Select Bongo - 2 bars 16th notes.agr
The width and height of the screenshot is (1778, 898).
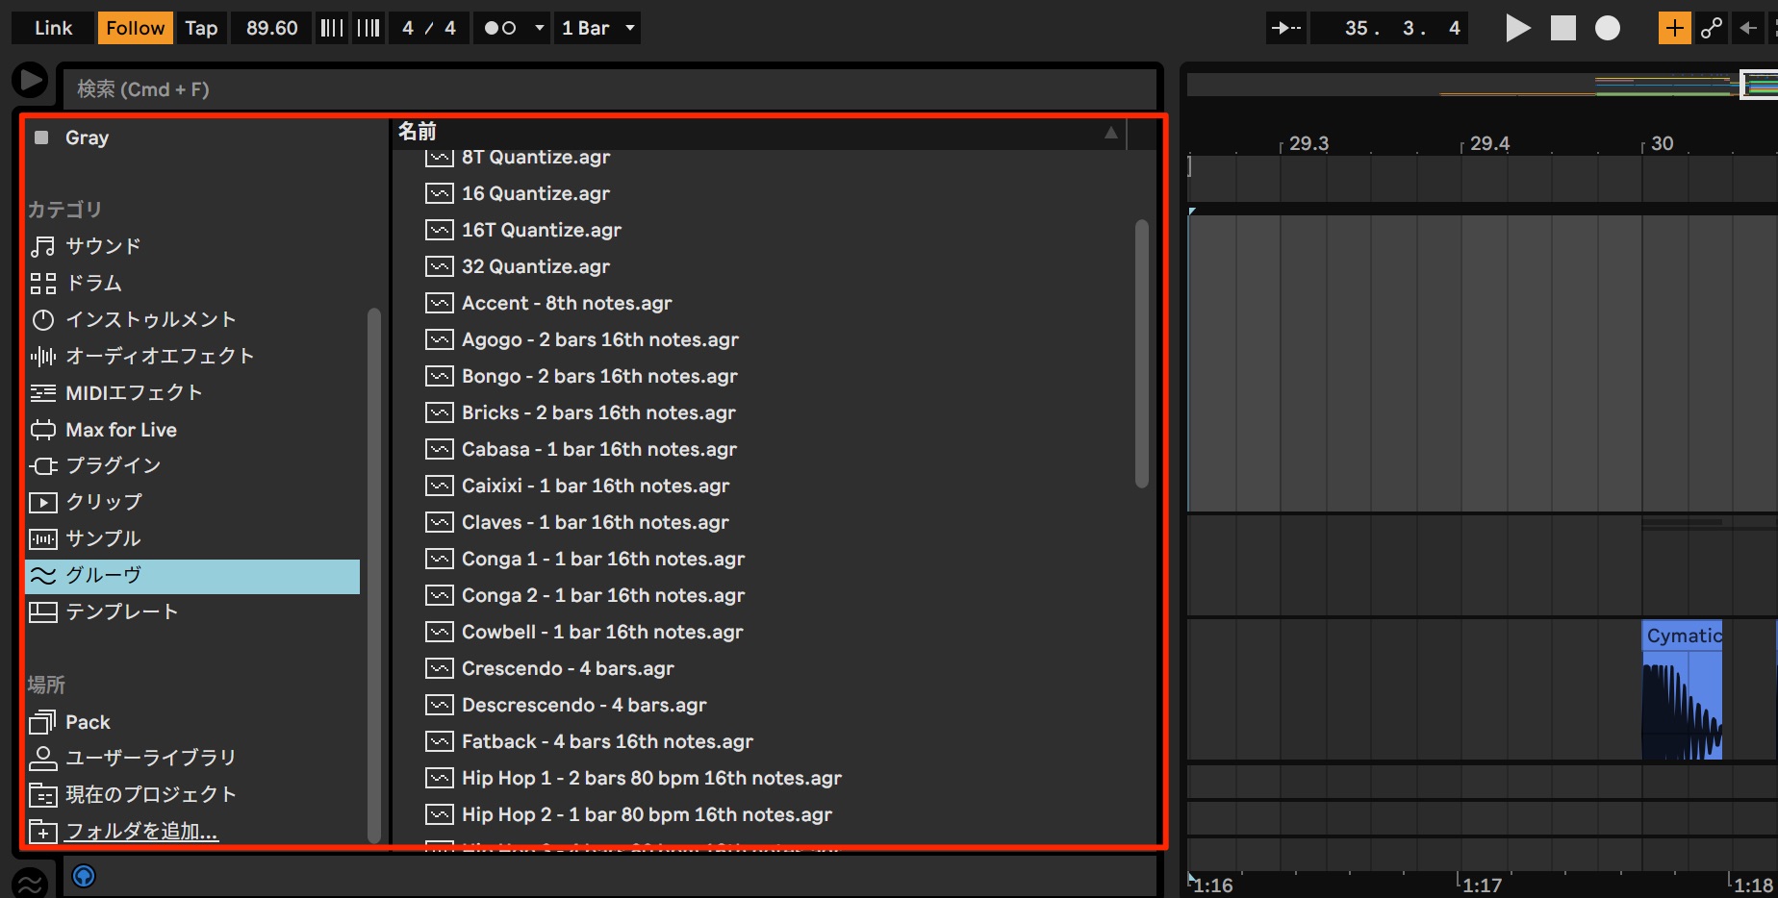point(599,376)
